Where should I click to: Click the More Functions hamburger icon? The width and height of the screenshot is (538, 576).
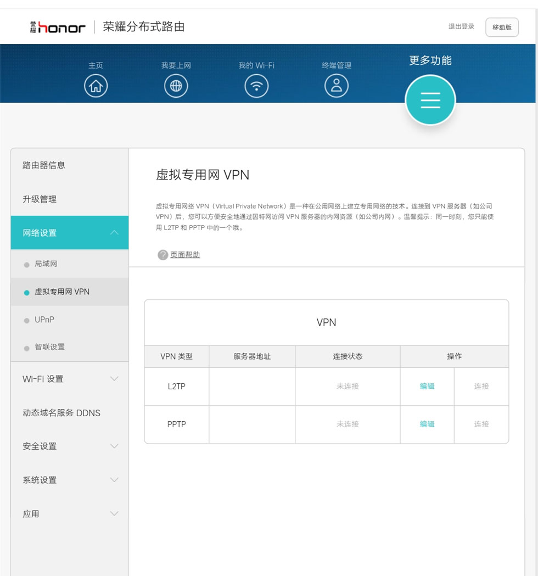point(430,100)
